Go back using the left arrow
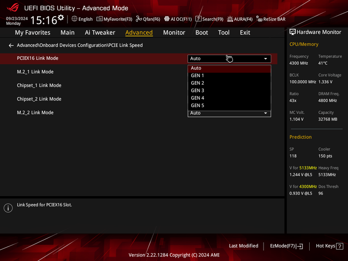The width and height of the screenshot is (348, 261). tap(11, 45)
